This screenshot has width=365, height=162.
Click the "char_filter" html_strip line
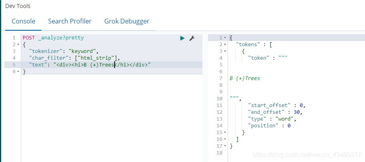tap(74, 58)
